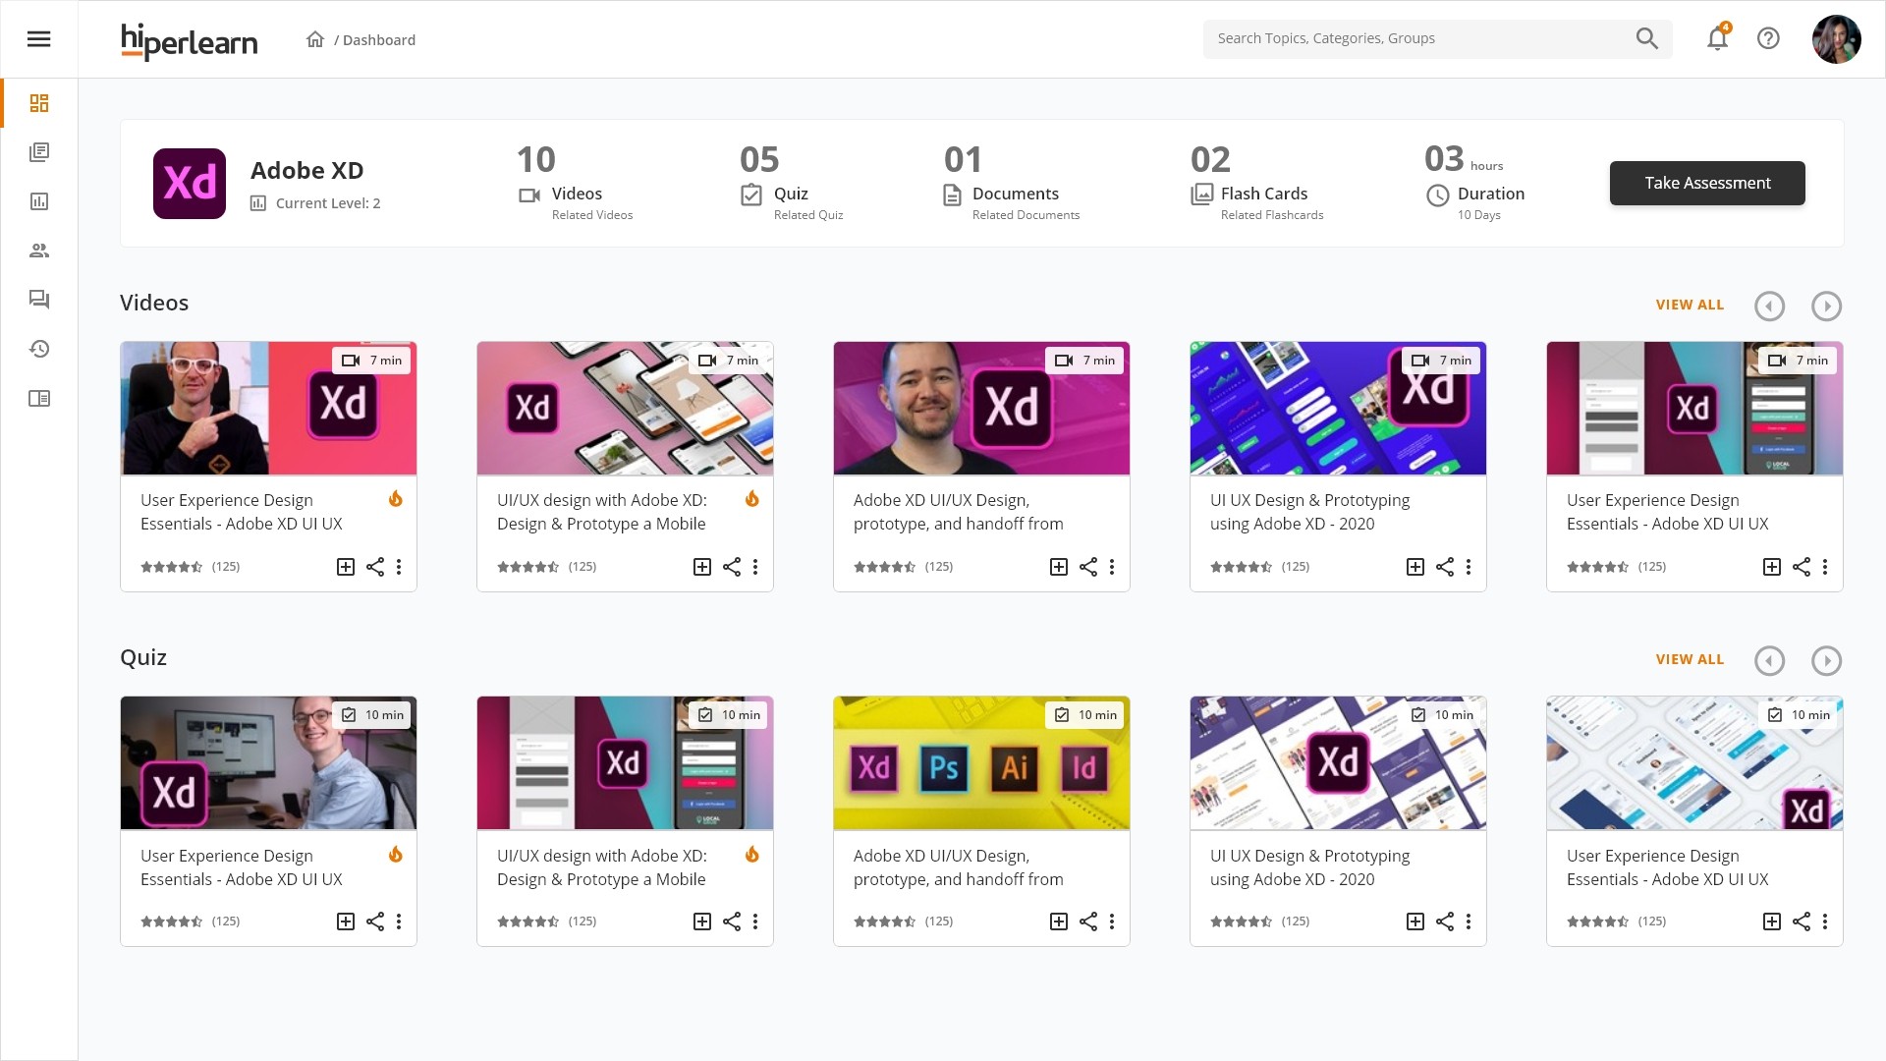The image size is (1886, 1061).
Task: Click the Take Assessment button
Action: (1706, 184)
